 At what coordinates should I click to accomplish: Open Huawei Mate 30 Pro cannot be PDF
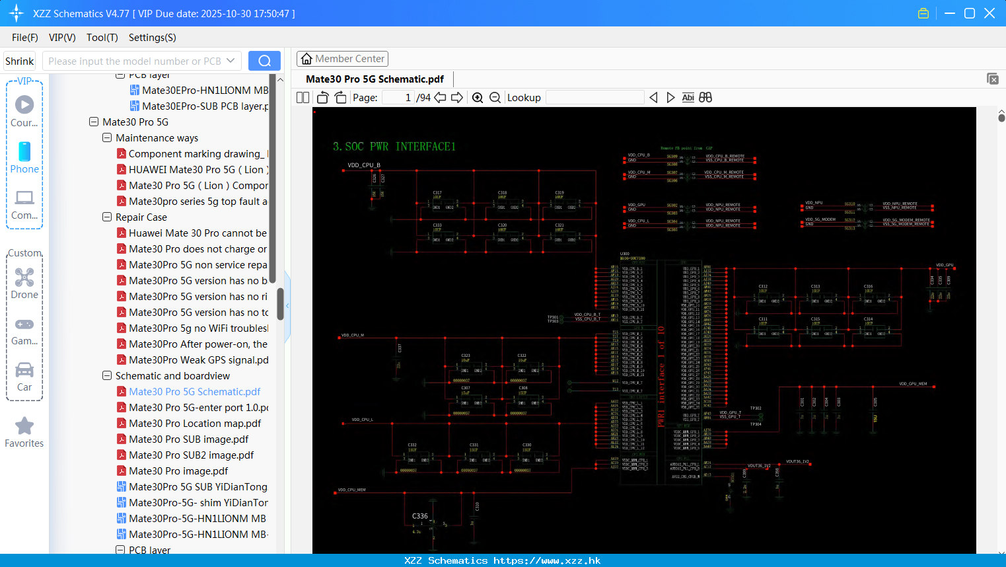tap(192, 233)
